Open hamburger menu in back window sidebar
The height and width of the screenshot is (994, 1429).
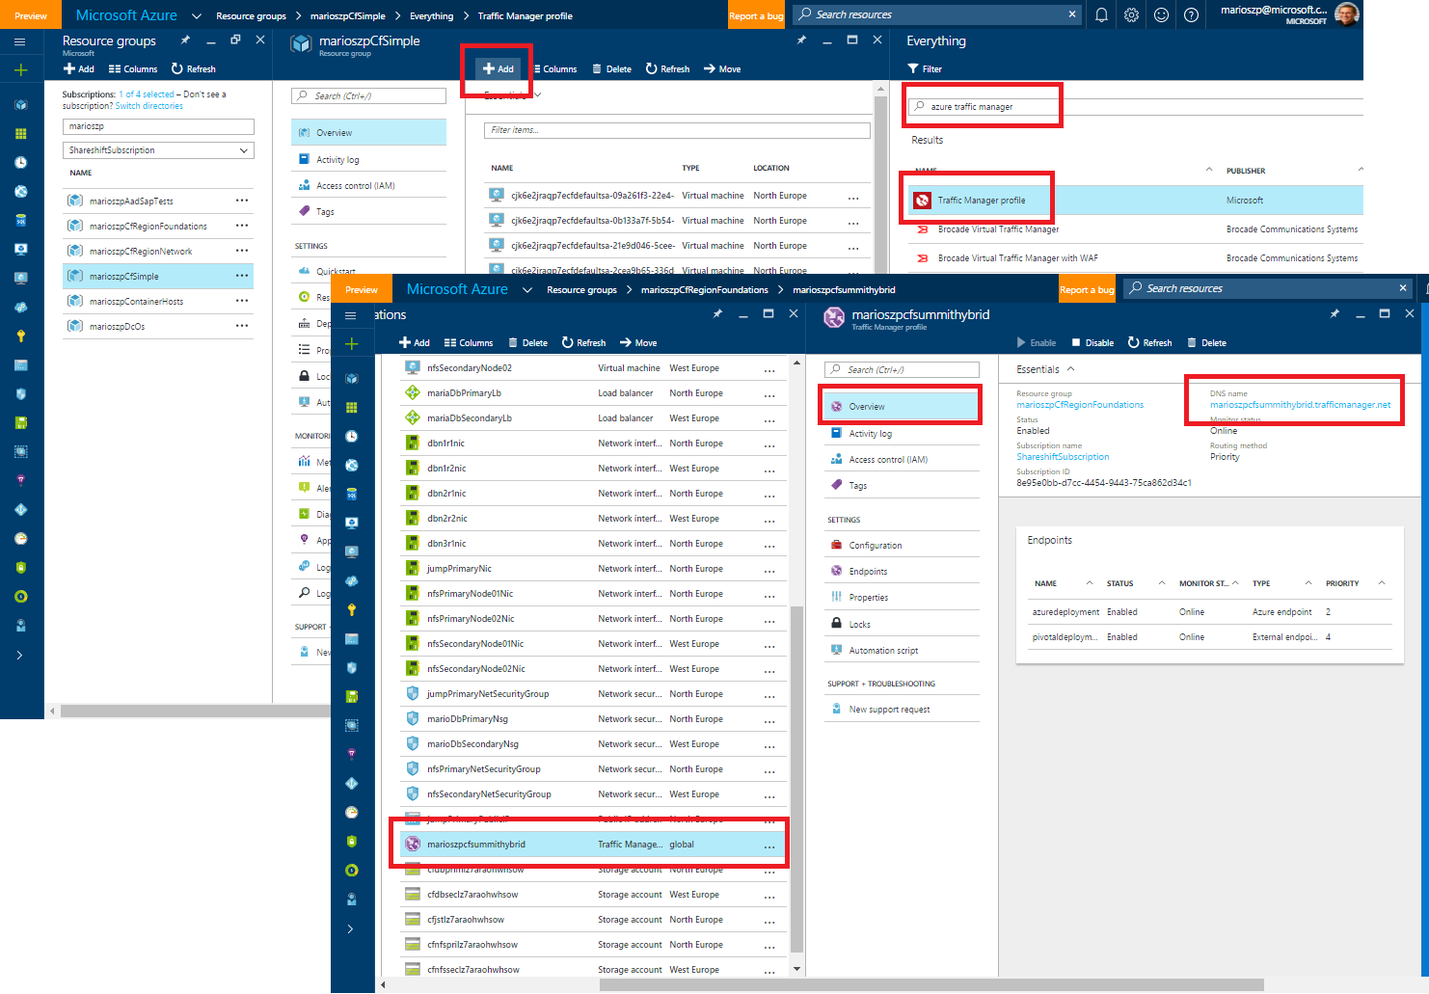[x=20, y=41]
